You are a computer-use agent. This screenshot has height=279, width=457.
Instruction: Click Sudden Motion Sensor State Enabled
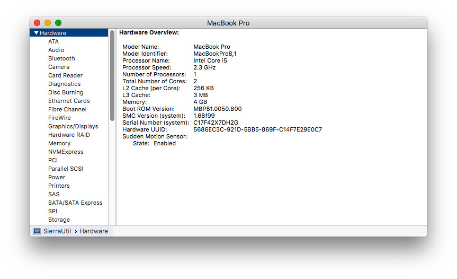tap(165, 143)
